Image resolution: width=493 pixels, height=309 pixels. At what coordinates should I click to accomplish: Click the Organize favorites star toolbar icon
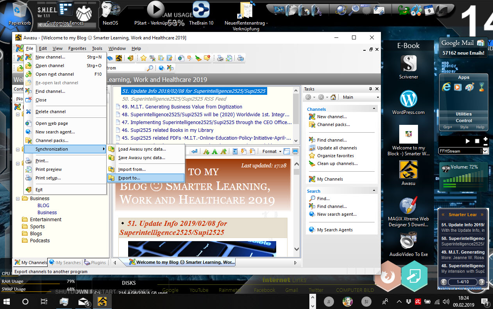pyautogui.click(x=143, y=58)
